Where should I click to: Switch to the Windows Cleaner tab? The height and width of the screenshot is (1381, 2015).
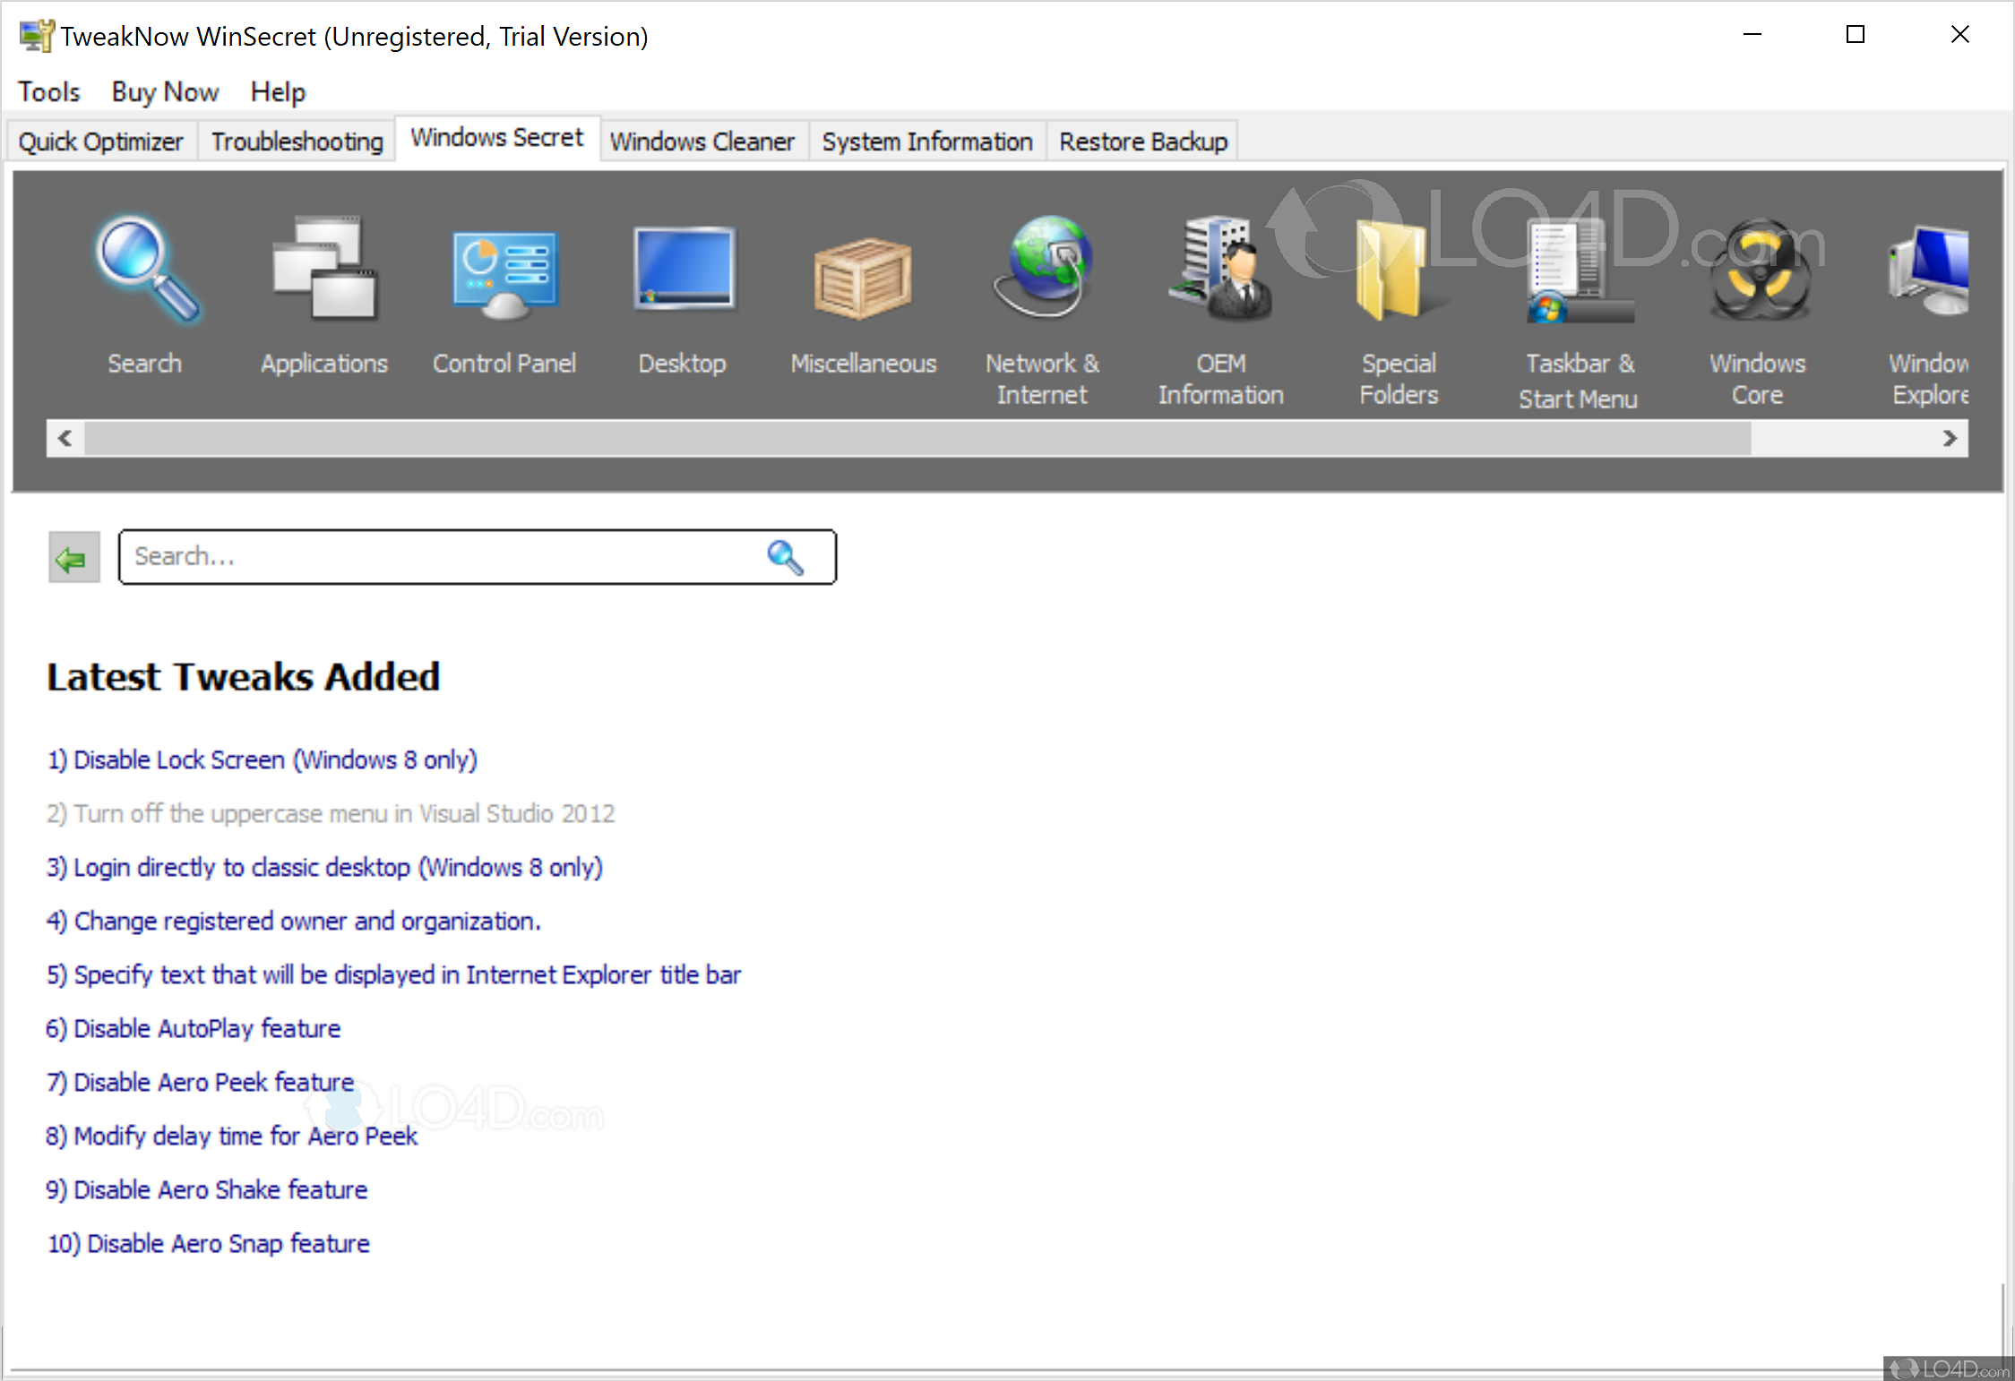(702, 142)
